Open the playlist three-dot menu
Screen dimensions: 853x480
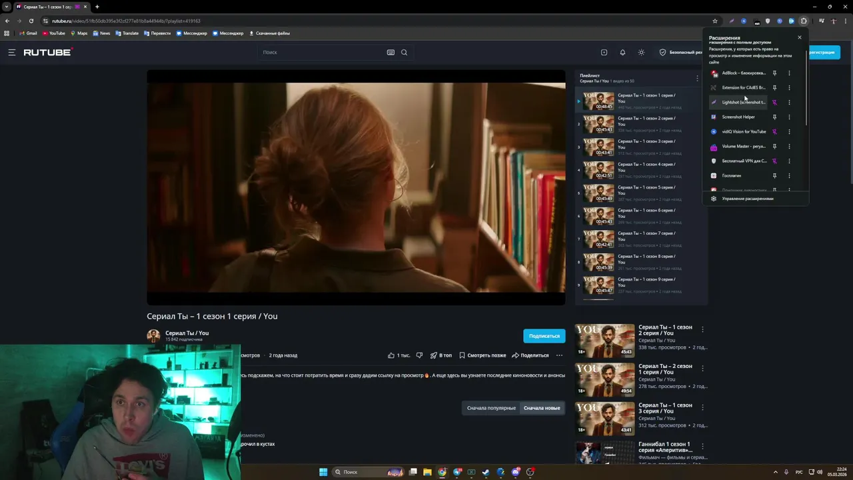[697, 79]
